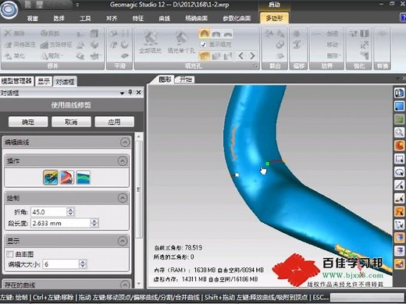Click the blue square view icon in right toolbar
Viewport: 406px width, 304px height.
[399, 106]
